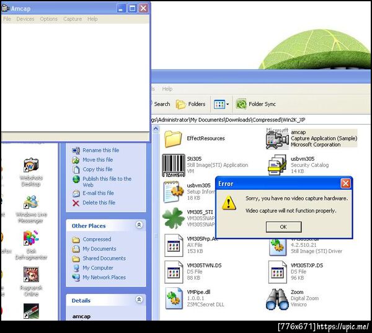The image size is (372, 333).
Task: Click the My Network Places globe icon
Action: pos(76,277)
